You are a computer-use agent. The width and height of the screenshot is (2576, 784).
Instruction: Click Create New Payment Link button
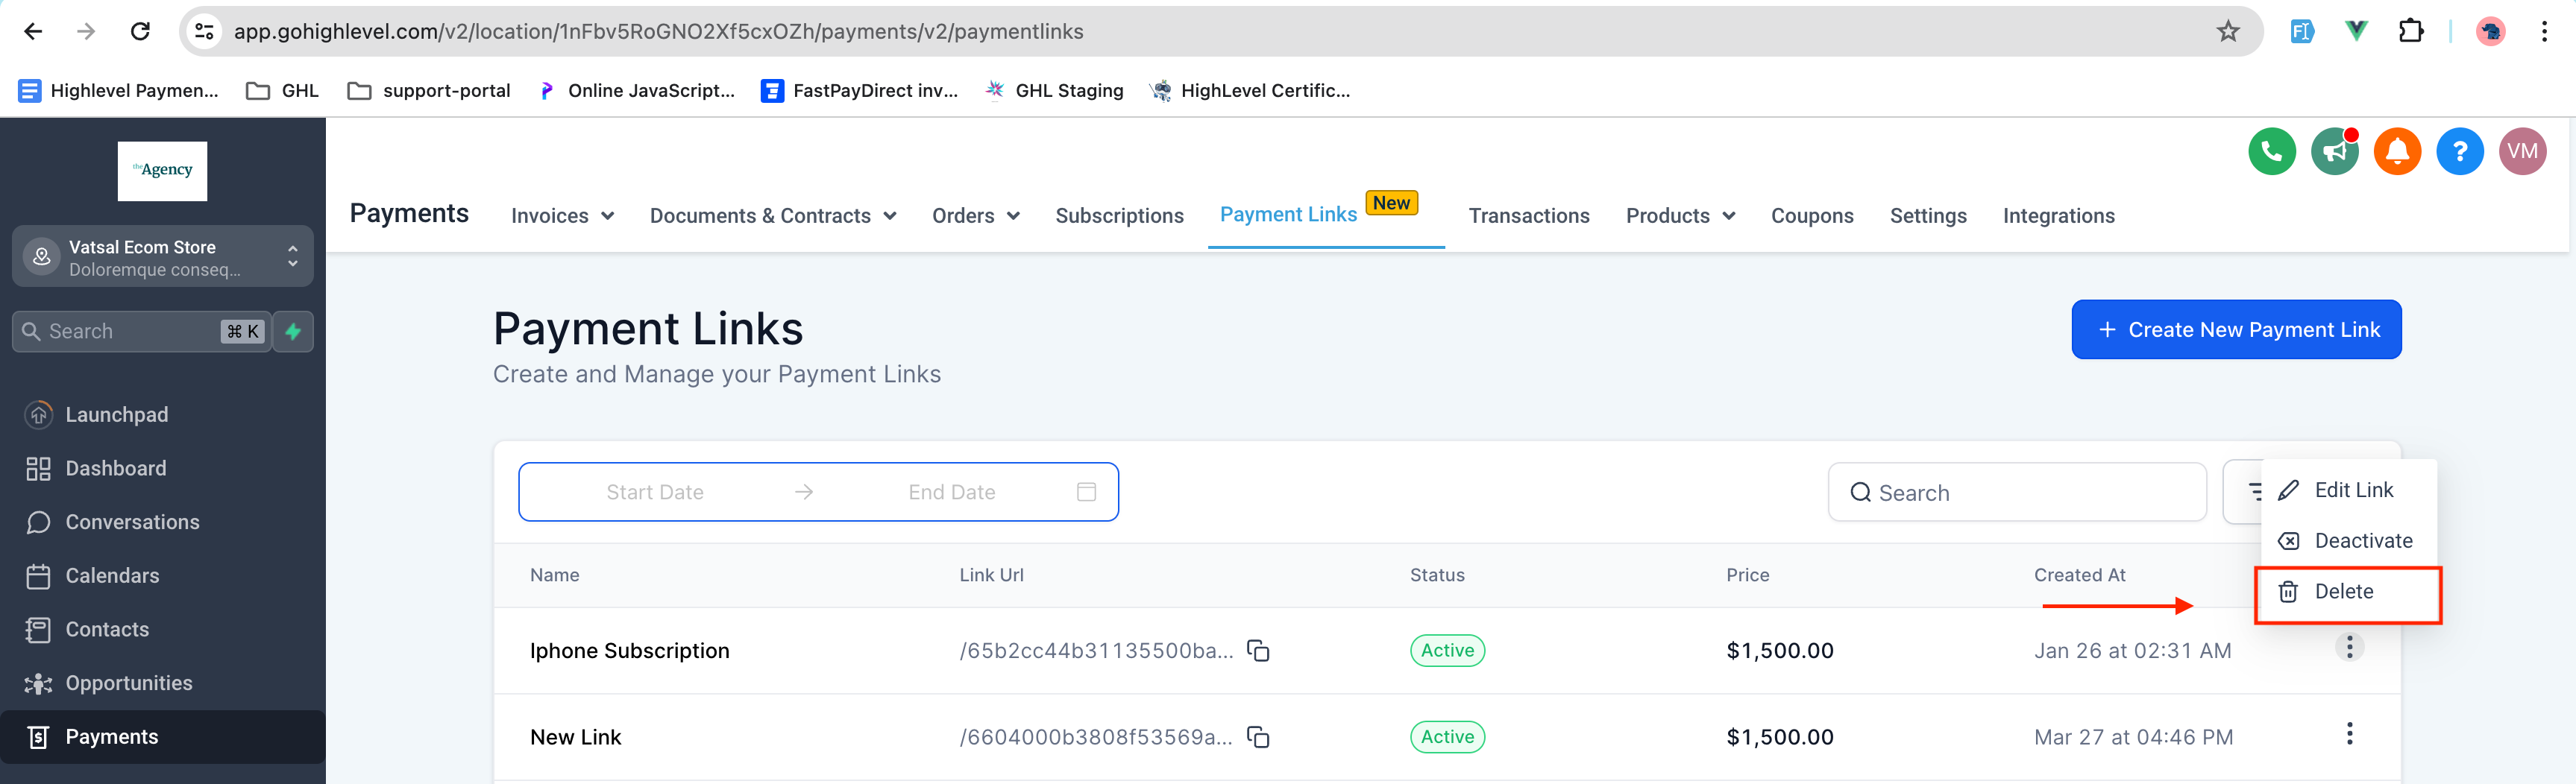coord(2236,329)
